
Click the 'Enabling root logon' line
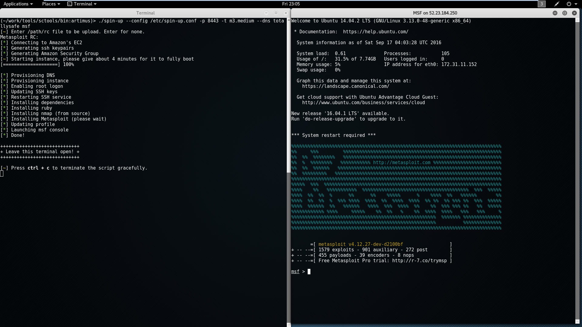point(32,86)
